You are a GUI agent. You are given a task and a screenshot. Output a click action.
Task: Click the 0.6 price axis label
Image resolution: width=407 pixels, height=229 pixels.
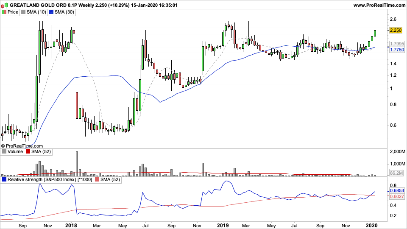(393, 126)
